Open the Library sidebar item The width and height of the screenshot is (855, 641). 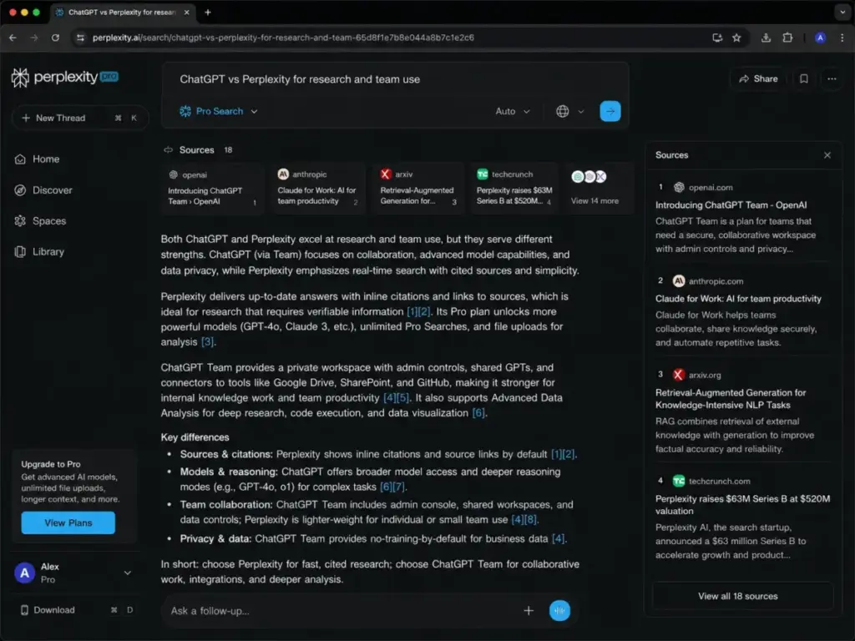39,252
